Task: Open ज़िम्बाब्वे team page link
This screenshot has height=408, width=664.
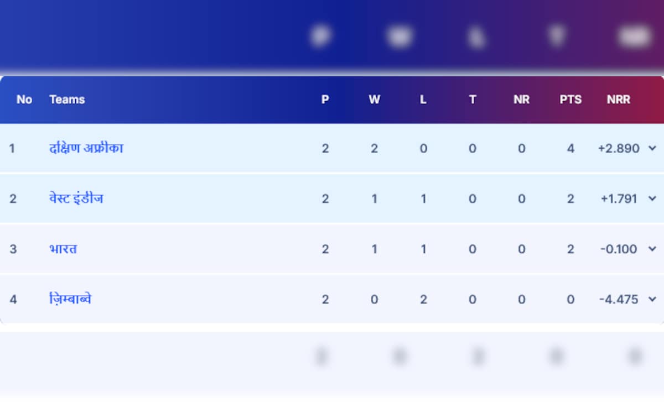Action: coord(70,299)
